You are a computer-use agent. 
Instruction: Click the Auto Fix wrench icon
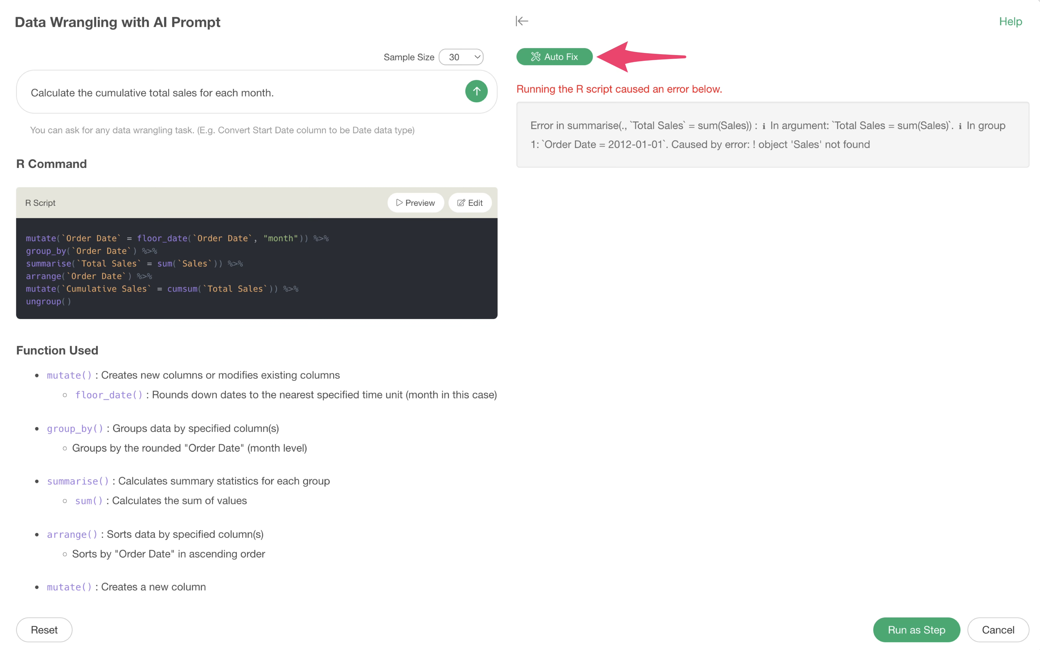[535, 57]
